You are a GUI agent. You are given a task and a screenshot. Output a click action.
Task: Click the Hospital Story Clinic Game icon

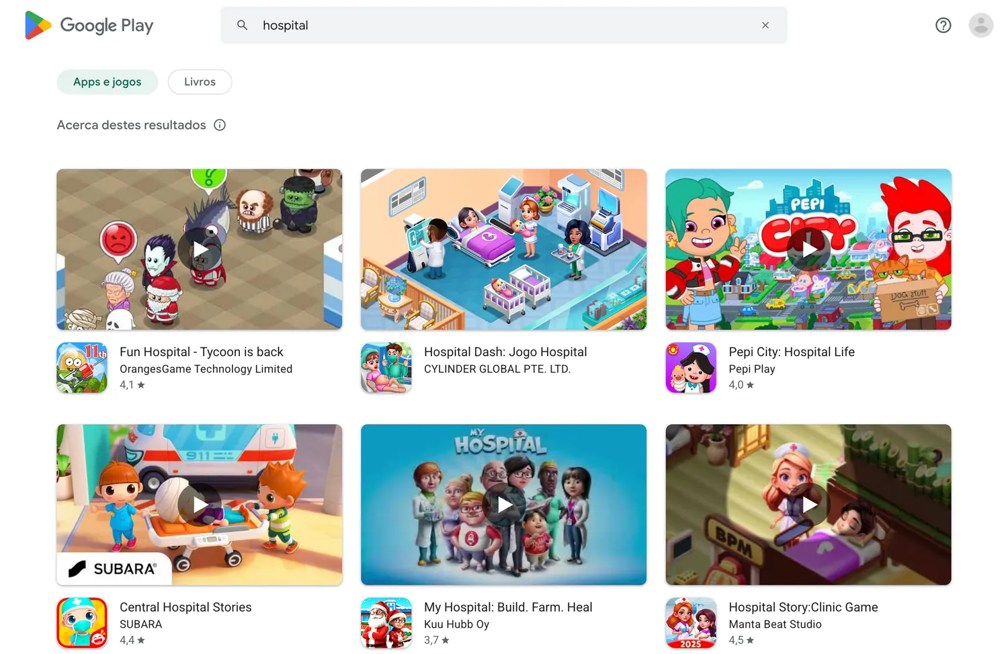tap(691, 623)
